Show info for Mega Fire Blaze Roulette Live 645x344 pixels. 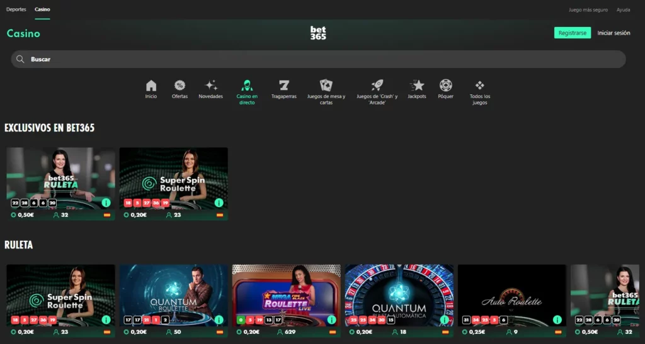[331, 319]
